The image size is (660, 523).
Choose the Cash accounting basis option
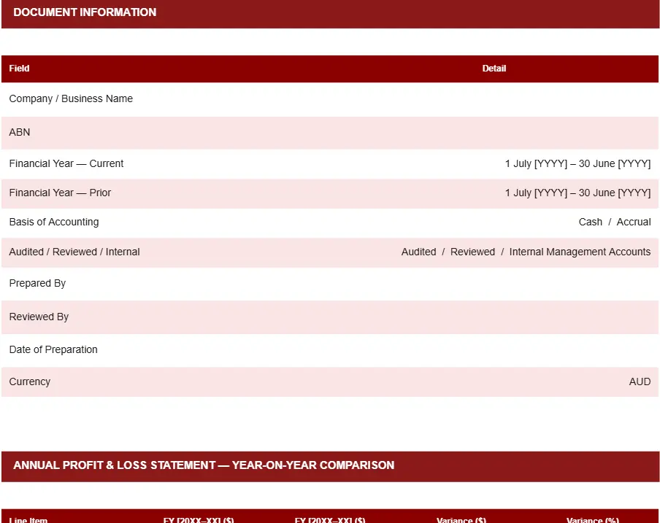(590, 222)
